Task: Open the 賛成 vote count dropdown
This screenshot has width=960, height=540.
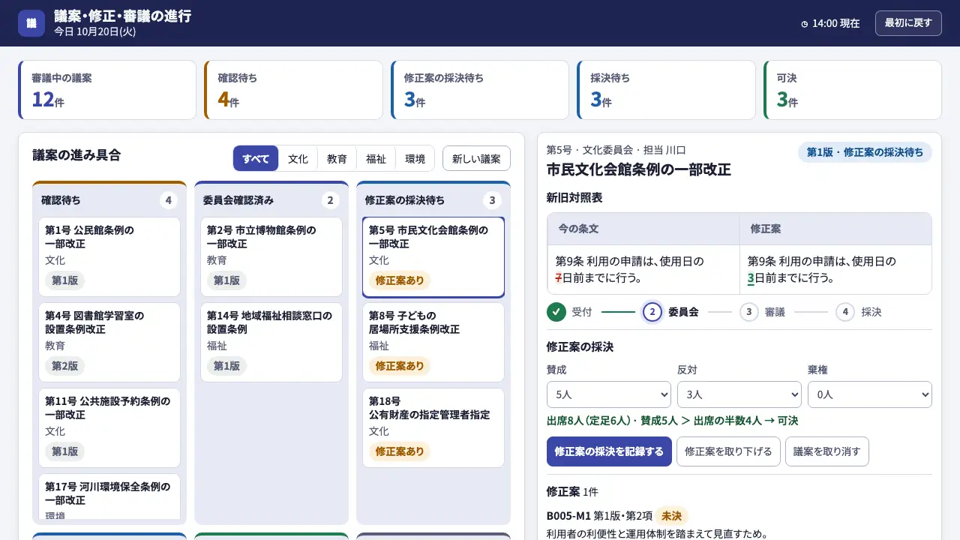Action: 609,394
